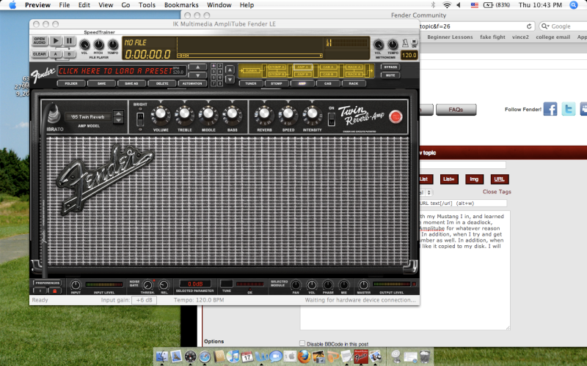This screenshot has height=366, width=587.
Task: Click here to load a preset display
Action: pyautogui.click(x=114, y=71)
